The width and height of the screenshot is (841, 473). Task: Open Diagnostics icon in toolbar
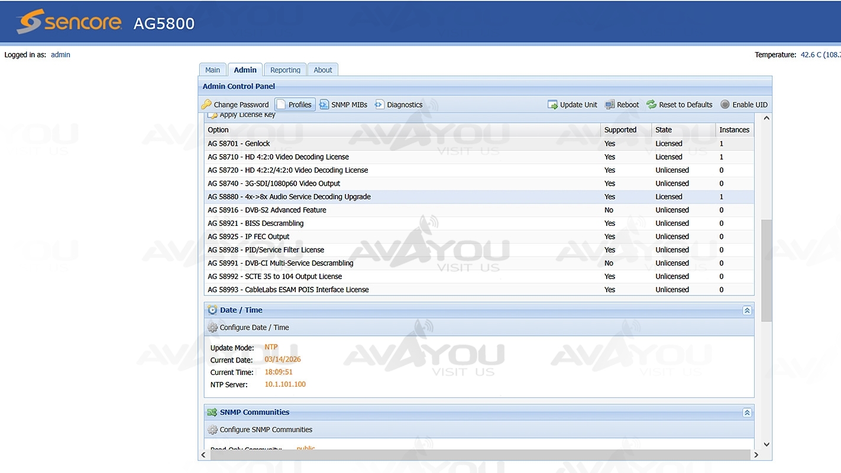coord(380,105)
